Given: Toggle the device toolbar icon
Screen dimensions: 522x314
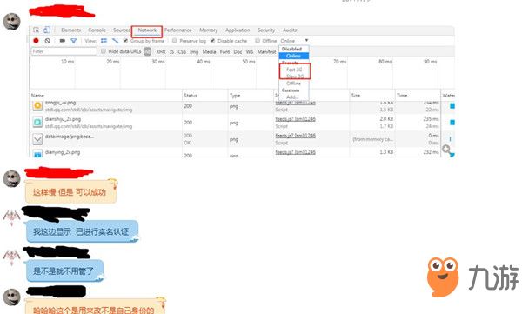Looking at the screenshot, I should pyautogui.click(x=47, y=30).
